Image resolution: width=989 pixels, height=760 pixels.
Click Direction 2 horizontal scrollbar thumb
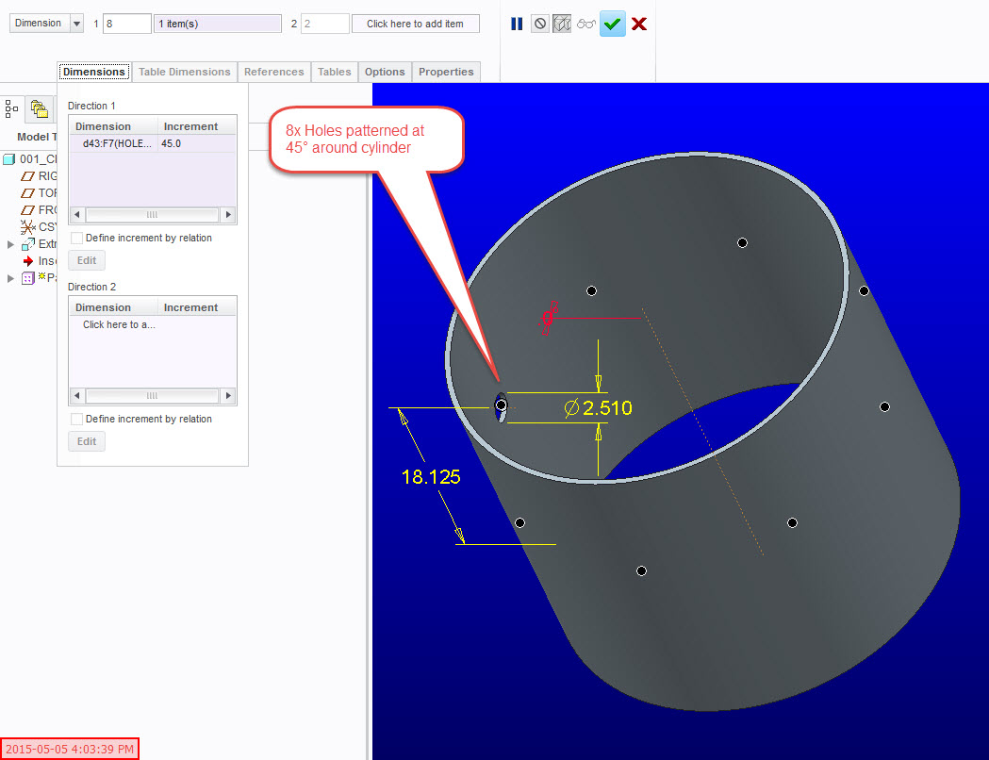pos(152,395)
